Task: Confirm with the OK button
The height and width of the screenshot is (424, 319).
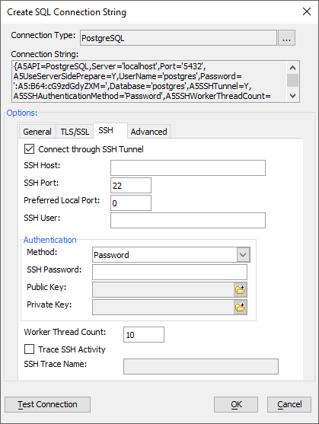Action: pyautogui.click(x=236, y=404)
